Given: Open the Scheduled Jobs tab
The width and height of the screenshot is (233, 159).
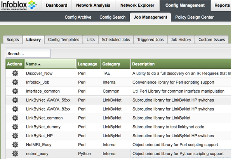Looking at the screenshot, I should [x=115, y=40].
